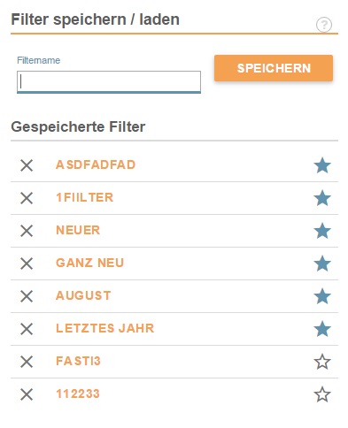Click the SPEICHERN button
This screenshot has width=348, height=428.
[x=274, y=68]
